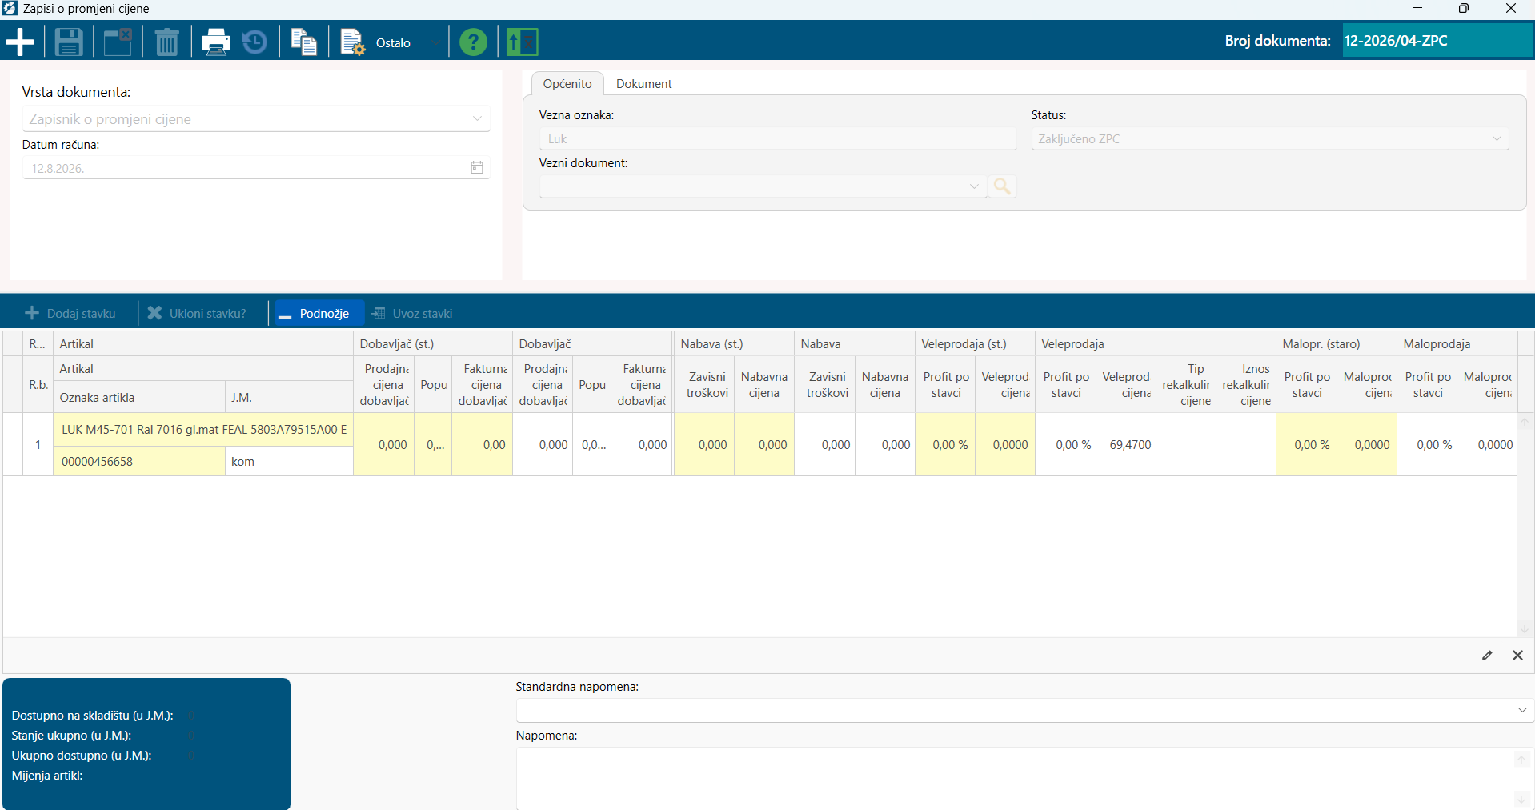Open the Datum računa calendar picker
This screenshot has height=810, width=1535.
point(477,168)
